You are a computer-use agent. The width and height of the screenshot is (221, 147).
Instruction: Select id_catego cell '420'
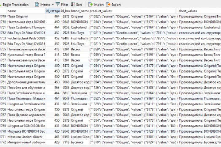(53, 131)
